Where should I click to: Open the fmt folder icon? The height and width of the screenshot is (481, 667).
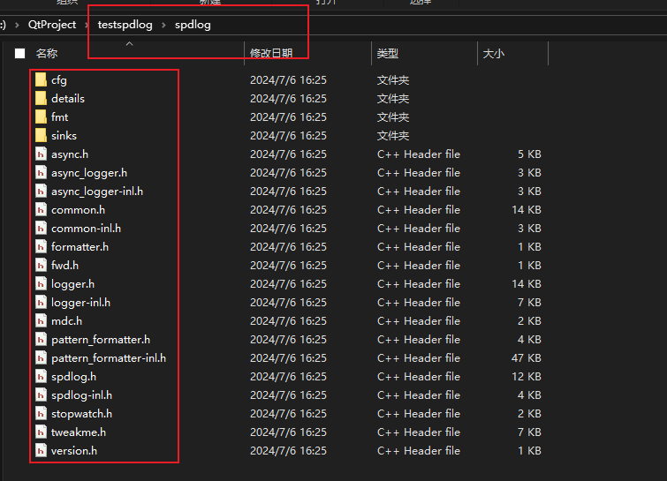41,116
